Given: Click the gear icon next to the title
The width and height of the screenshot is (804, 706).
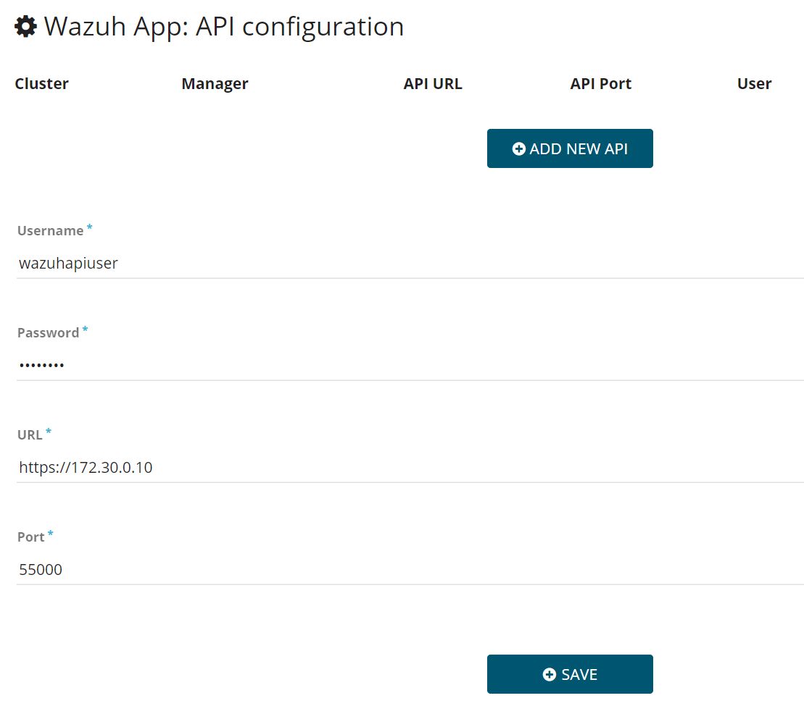Looking at the screenshot, I should pos(25,26).
